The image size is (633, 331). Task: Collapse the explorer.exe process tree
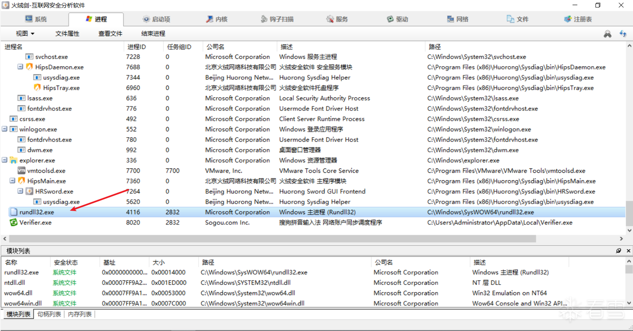point(5,160)
